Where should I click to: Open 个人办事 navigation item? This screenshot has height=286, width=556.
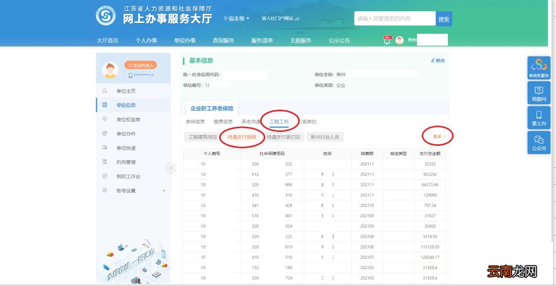tap(146, 41)
